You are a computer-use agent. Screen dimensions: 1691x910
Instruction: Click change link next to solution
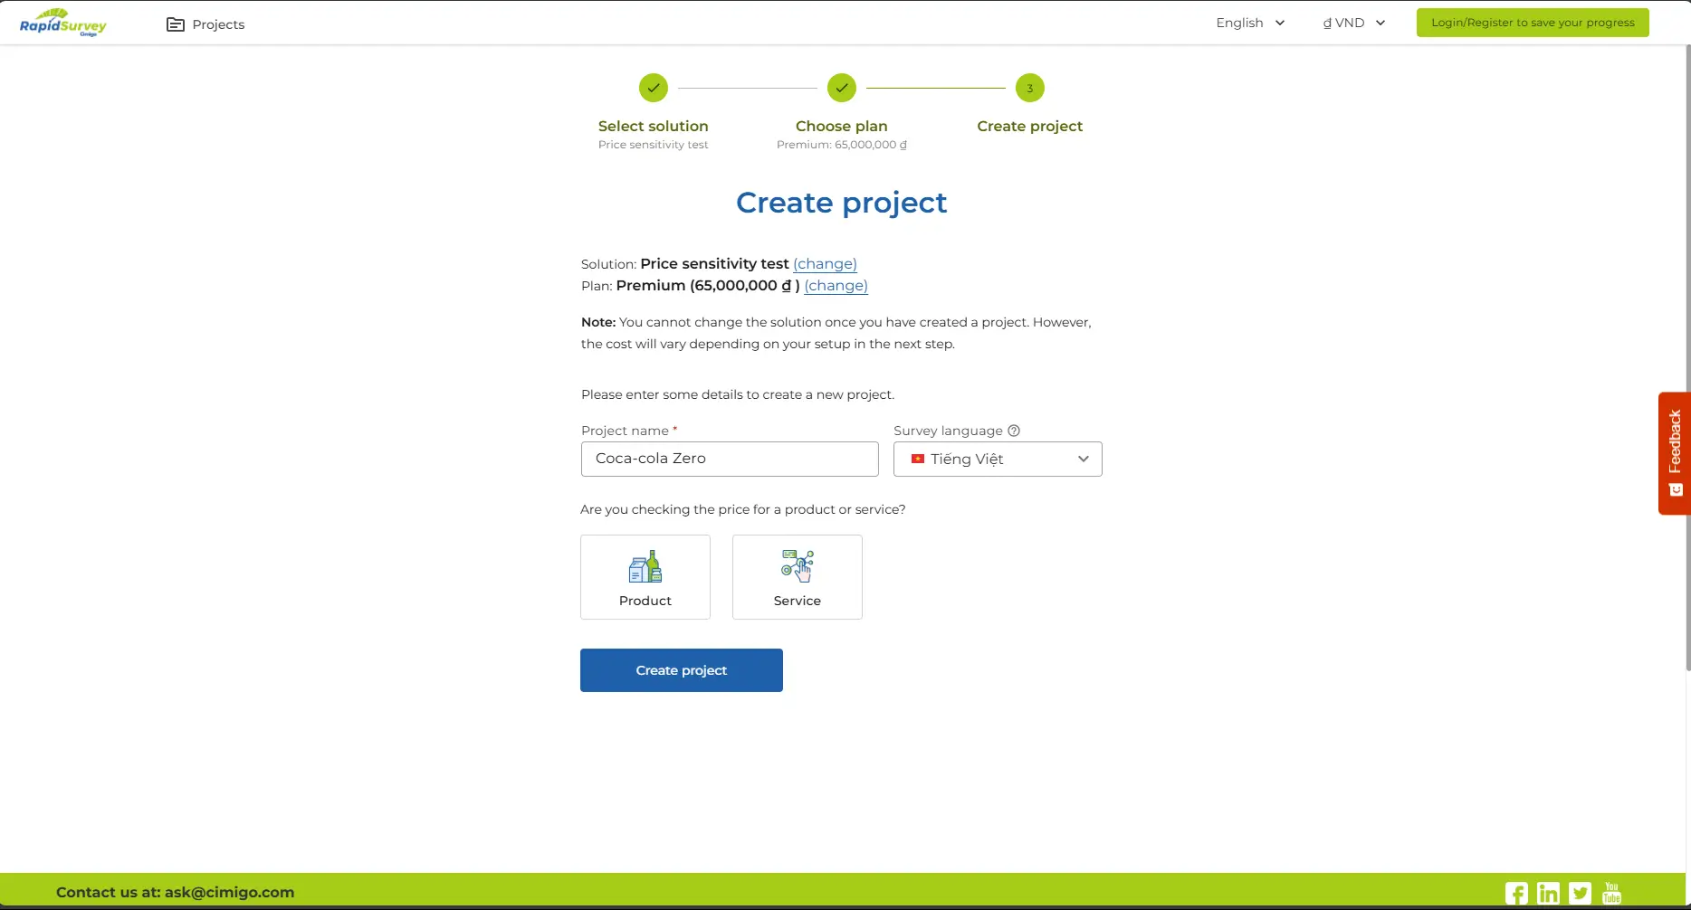(825, 264)
